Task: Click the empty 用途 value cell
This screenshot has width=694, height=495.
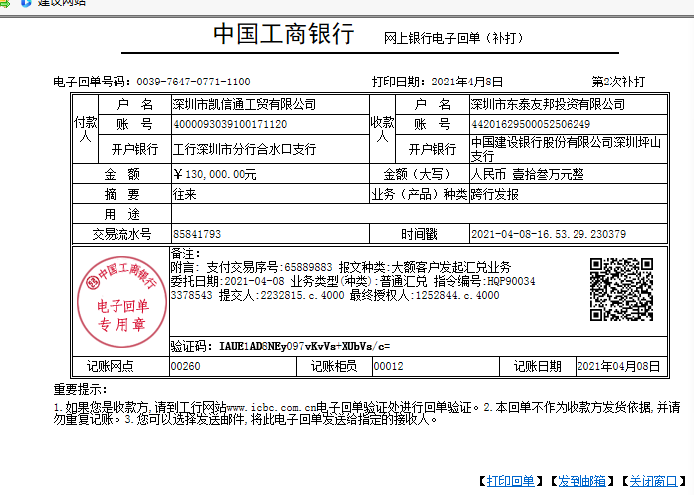Action: coord(419,214)
